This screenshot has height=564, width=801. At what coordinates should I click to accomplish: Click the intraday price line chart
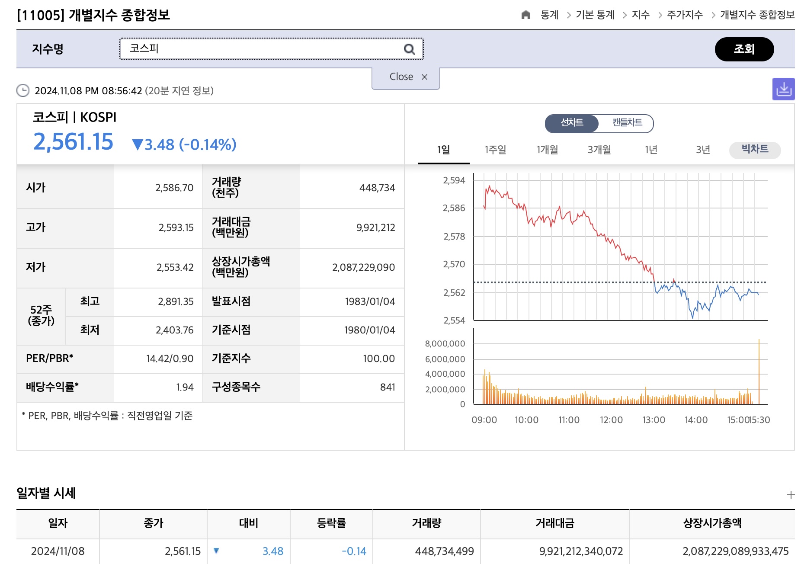tap(620, 247)
